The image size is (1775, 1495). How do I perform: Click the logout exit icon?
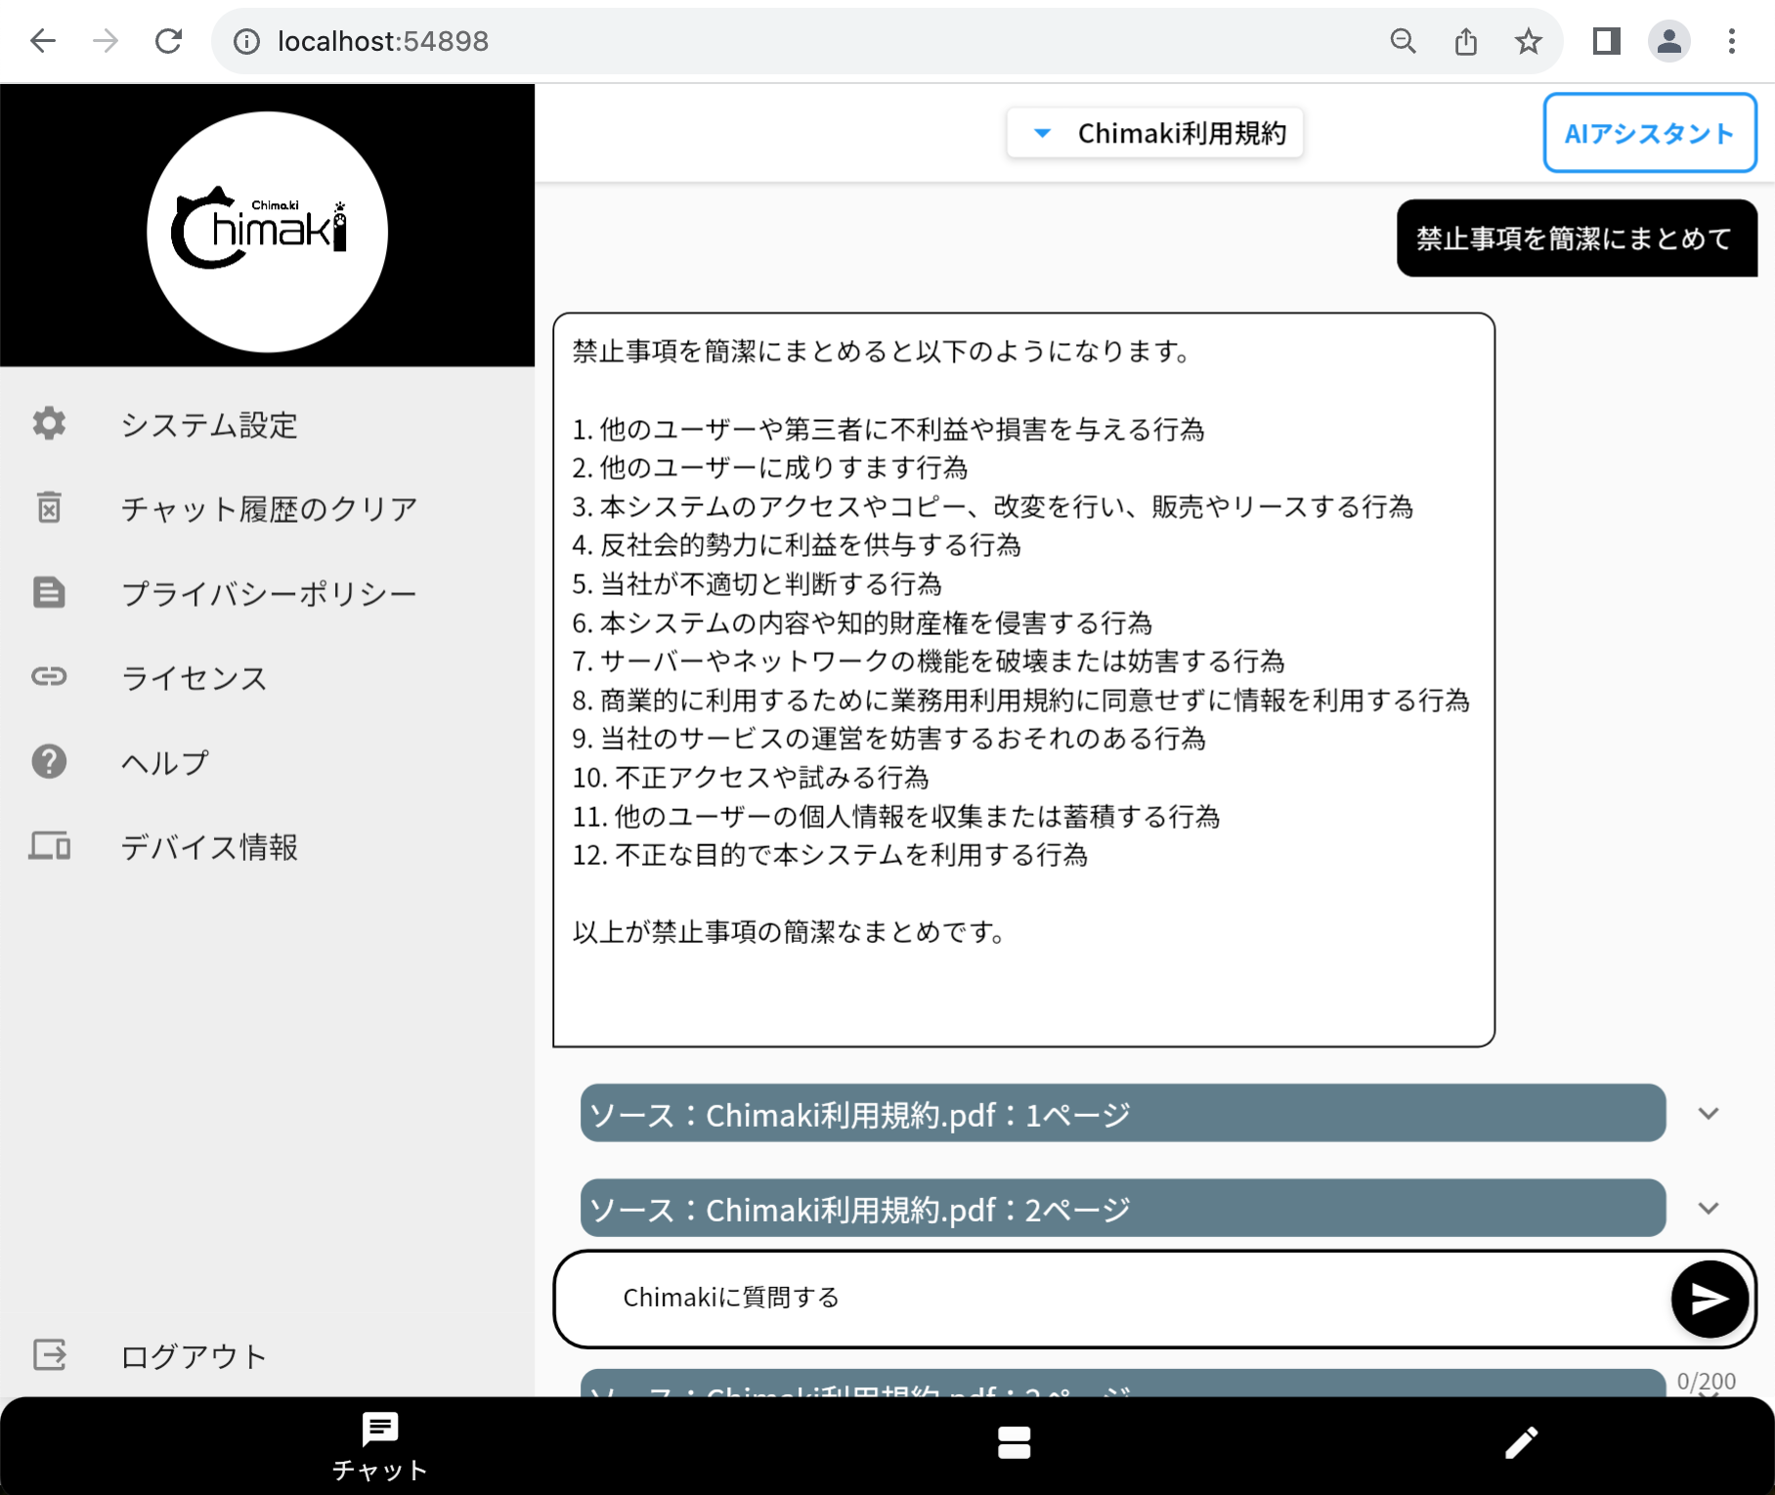[49, 1354]
